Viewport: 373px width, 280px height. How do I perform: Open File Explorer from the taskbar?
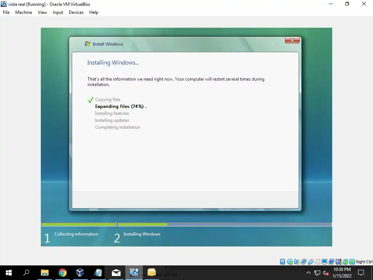[x=44, y=273]
